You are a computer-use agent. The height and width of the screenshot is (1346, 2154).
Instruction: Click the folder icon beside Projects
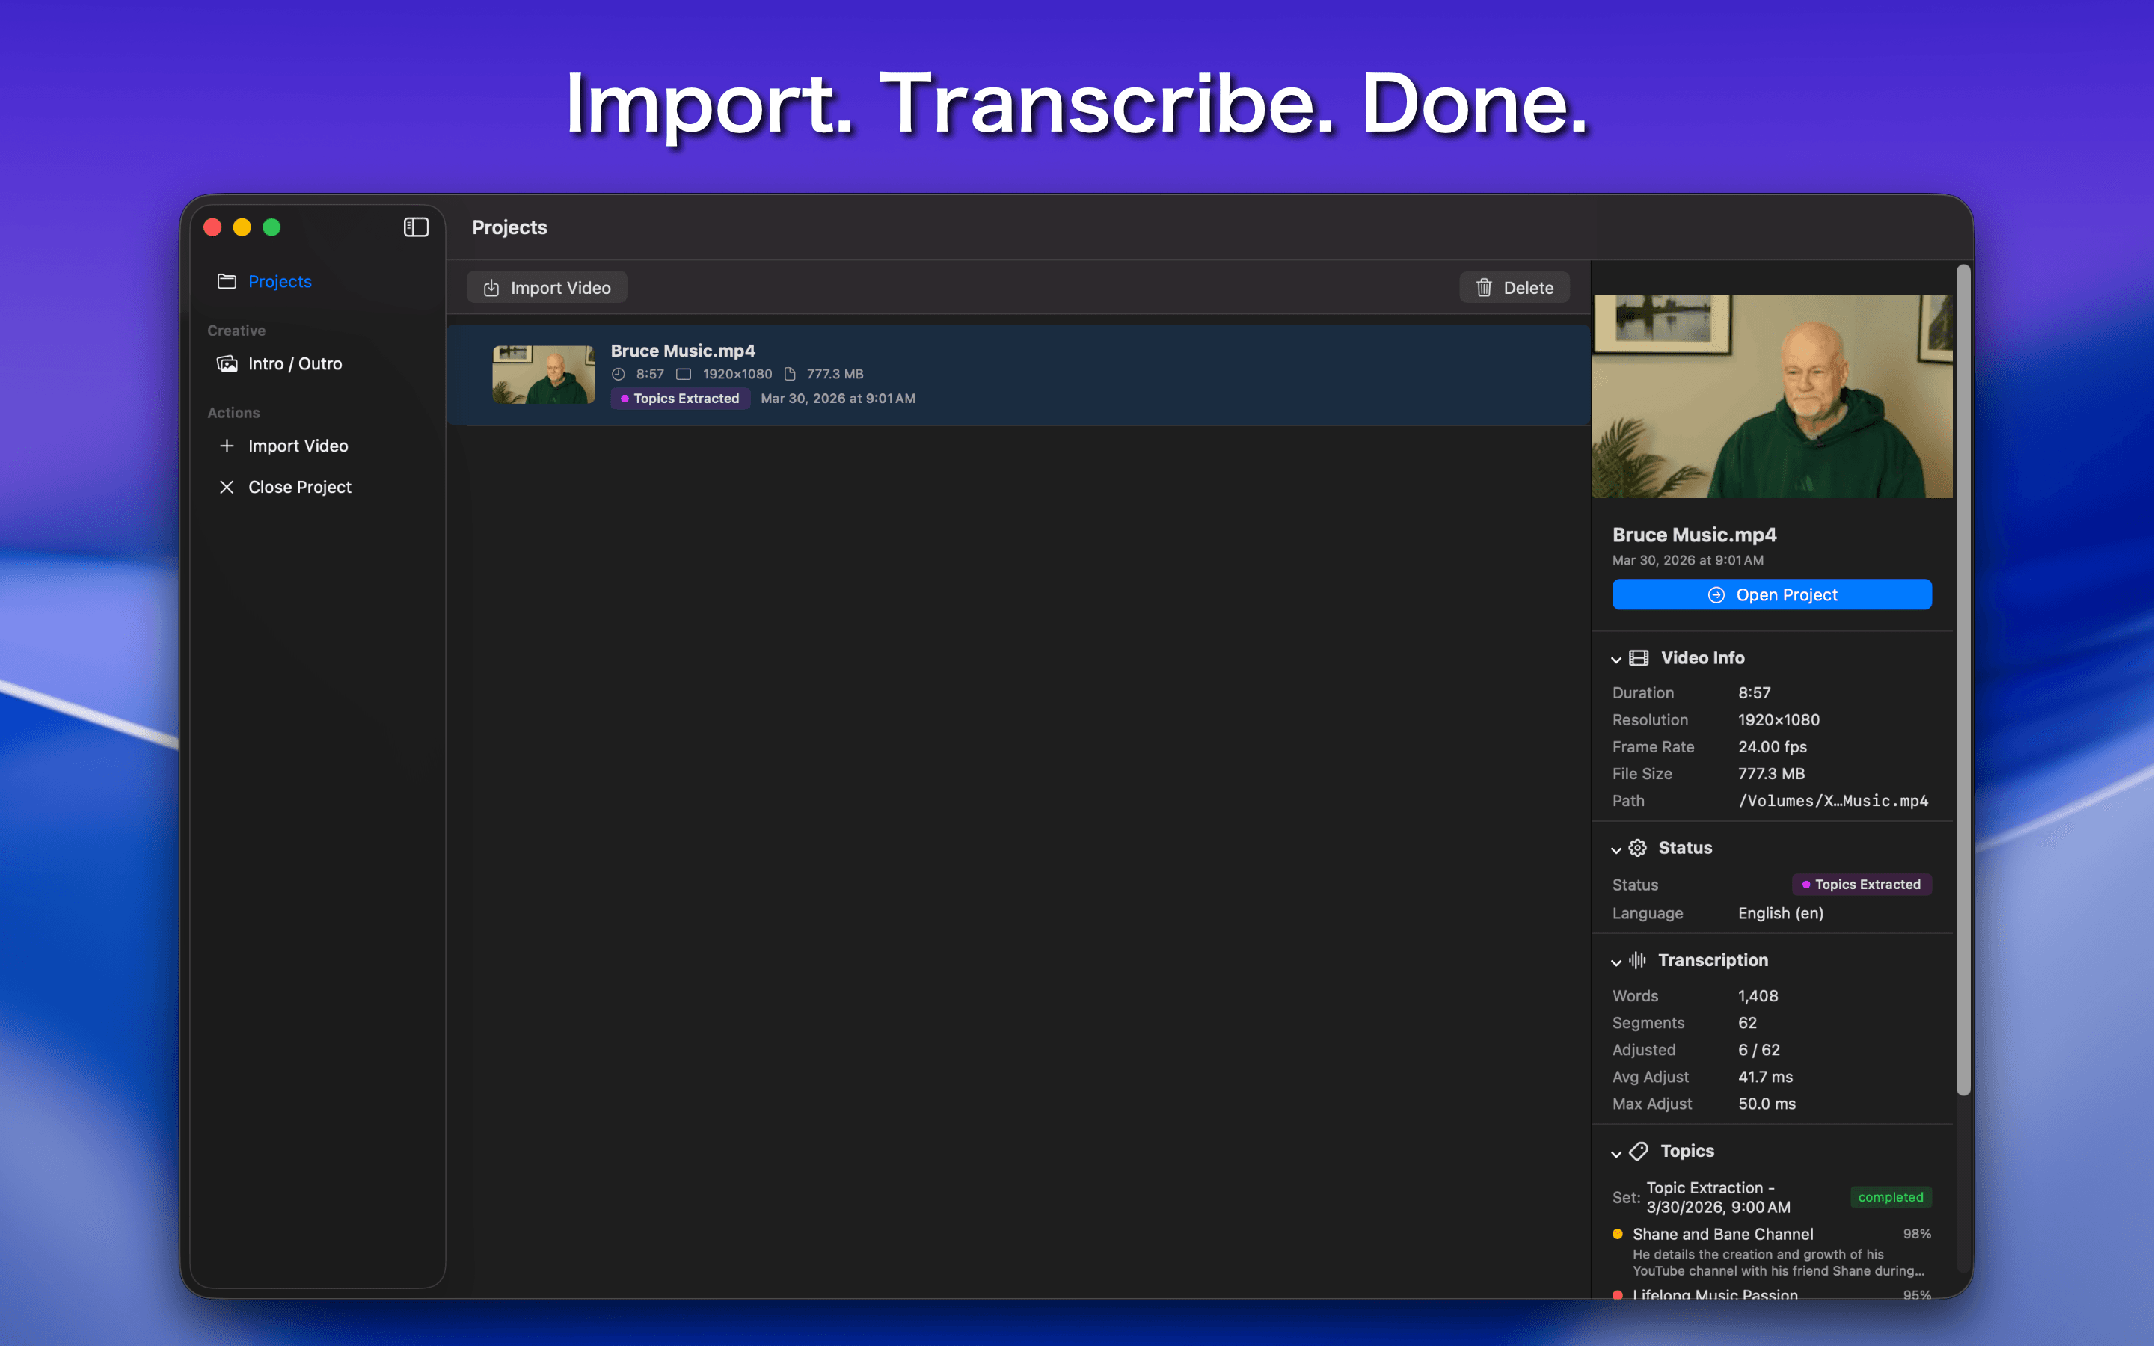coord(228,281)
